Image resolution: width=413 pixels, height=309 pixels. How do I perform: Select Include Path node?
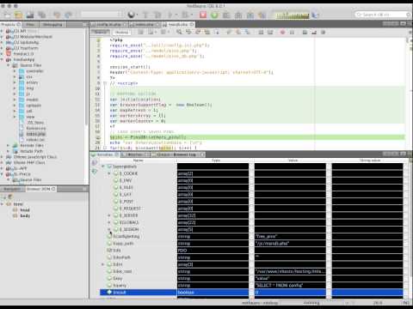click(x=31, y=151)
